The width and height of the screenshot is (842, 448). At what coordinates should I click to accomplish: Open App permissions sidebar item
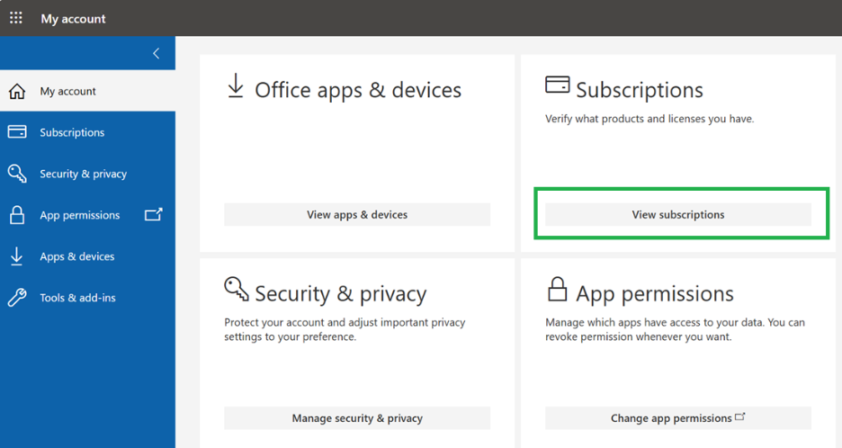click(x=87, y=215)
